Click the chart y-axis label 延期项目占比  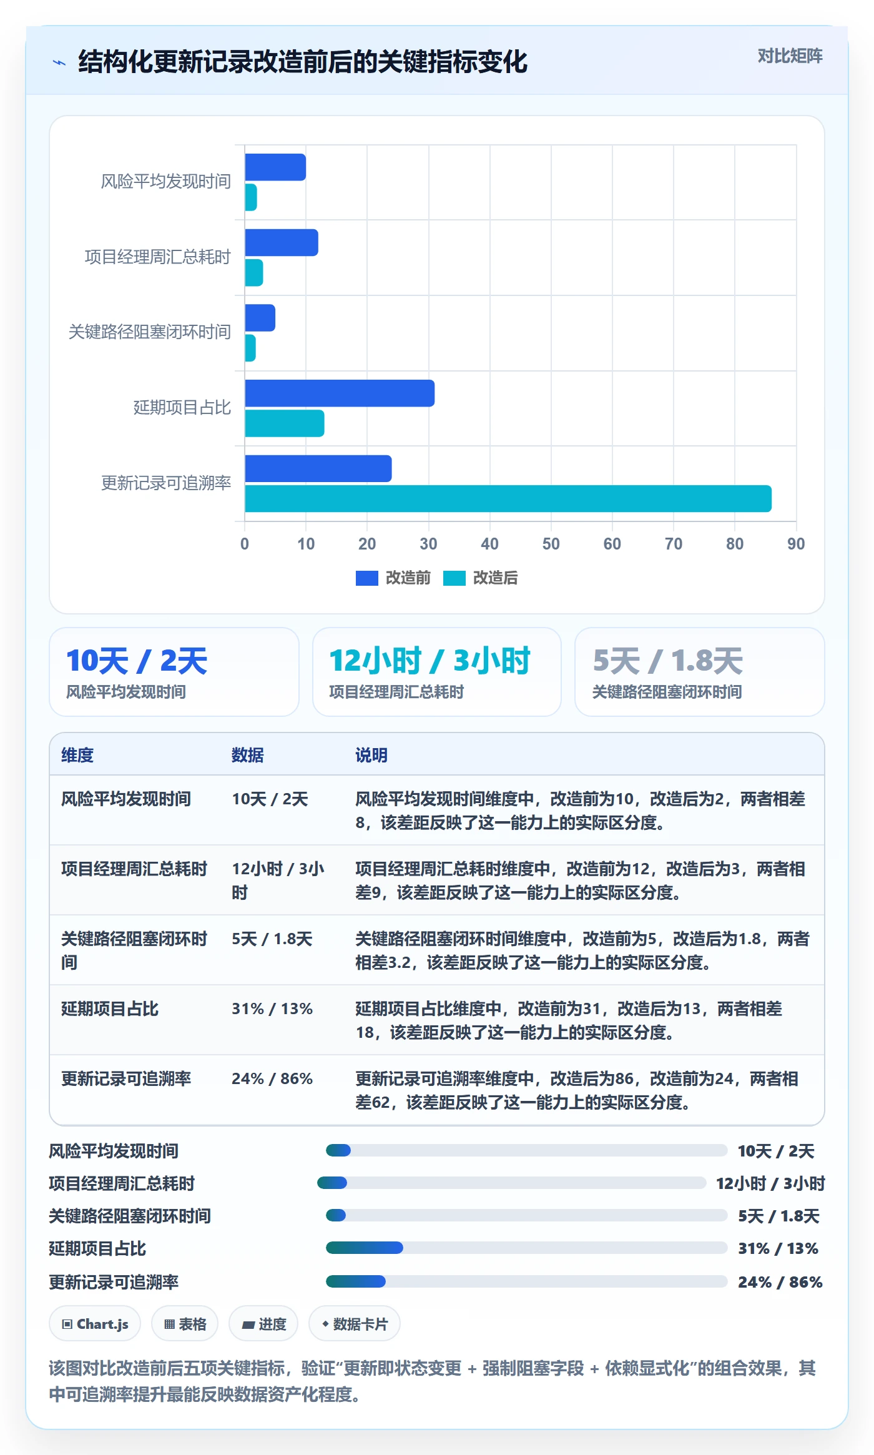coord(182,408)
